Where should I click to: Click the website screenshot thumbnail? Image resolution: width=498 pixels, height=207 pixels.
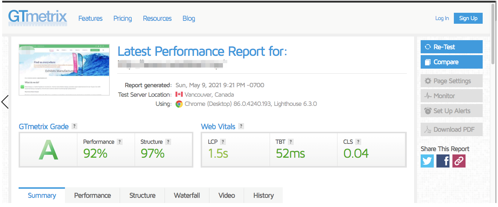pos(64,70)
